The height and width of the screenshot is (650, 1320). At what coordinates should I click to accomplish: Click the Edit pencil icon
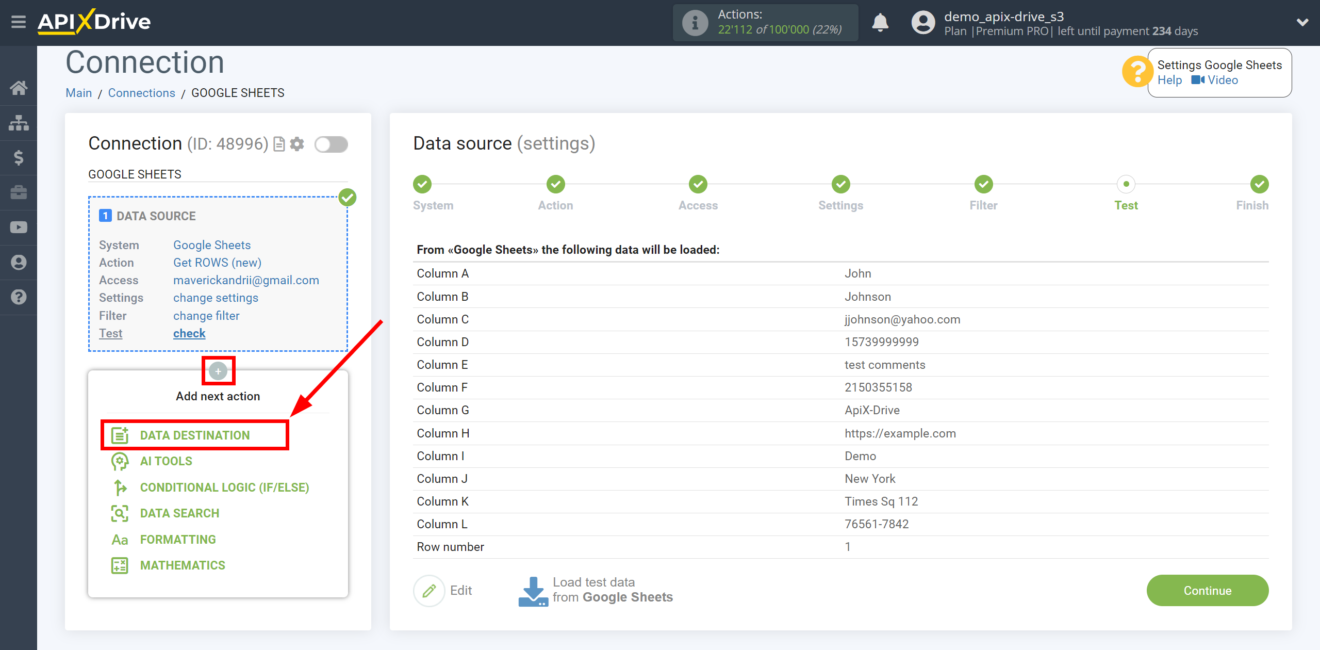click(x=429, y=591)
